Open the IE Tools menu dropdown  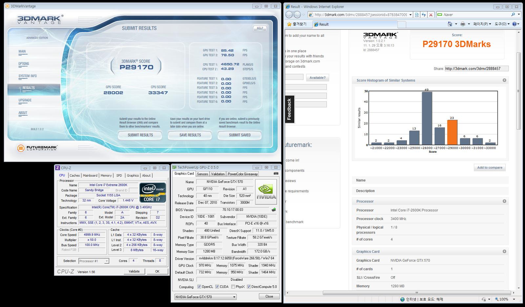coord(502,24)
